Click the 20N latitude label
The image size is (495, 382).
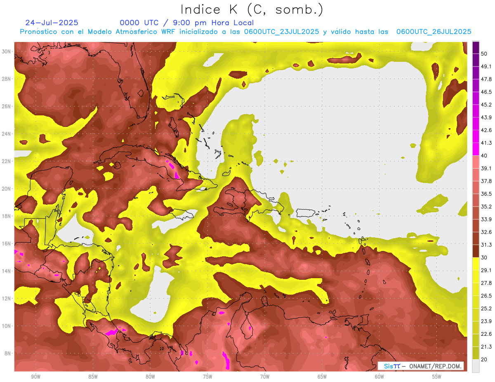tap(6, 188)
